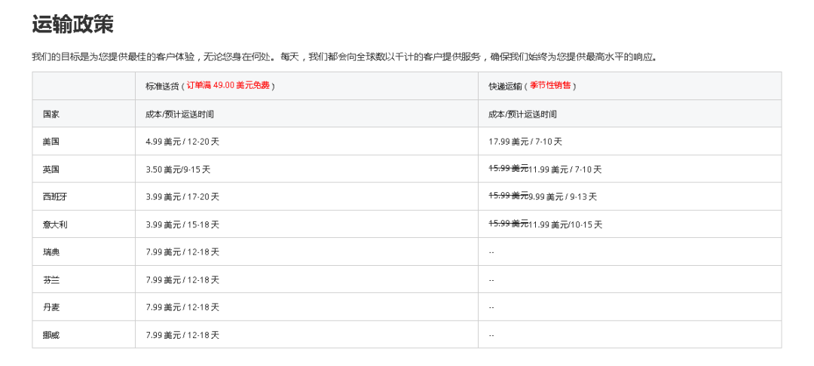
Task: Select the 标准送货 column header
Action: pyautogui.click(x=164, y=86)
